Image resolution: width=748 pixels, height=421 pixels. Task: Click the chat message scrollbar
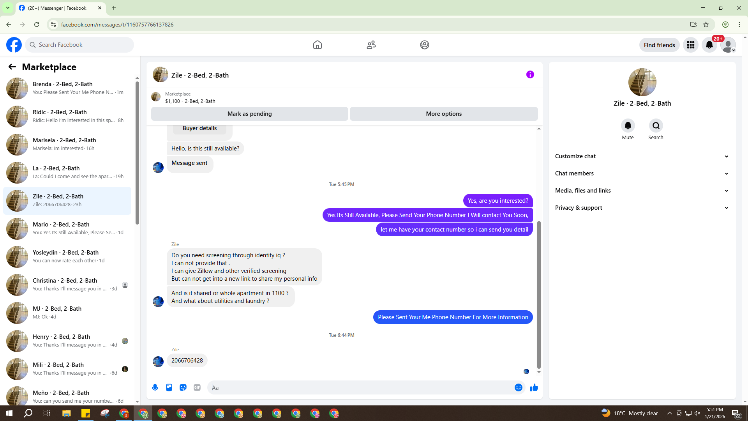(x=539, y=294)
